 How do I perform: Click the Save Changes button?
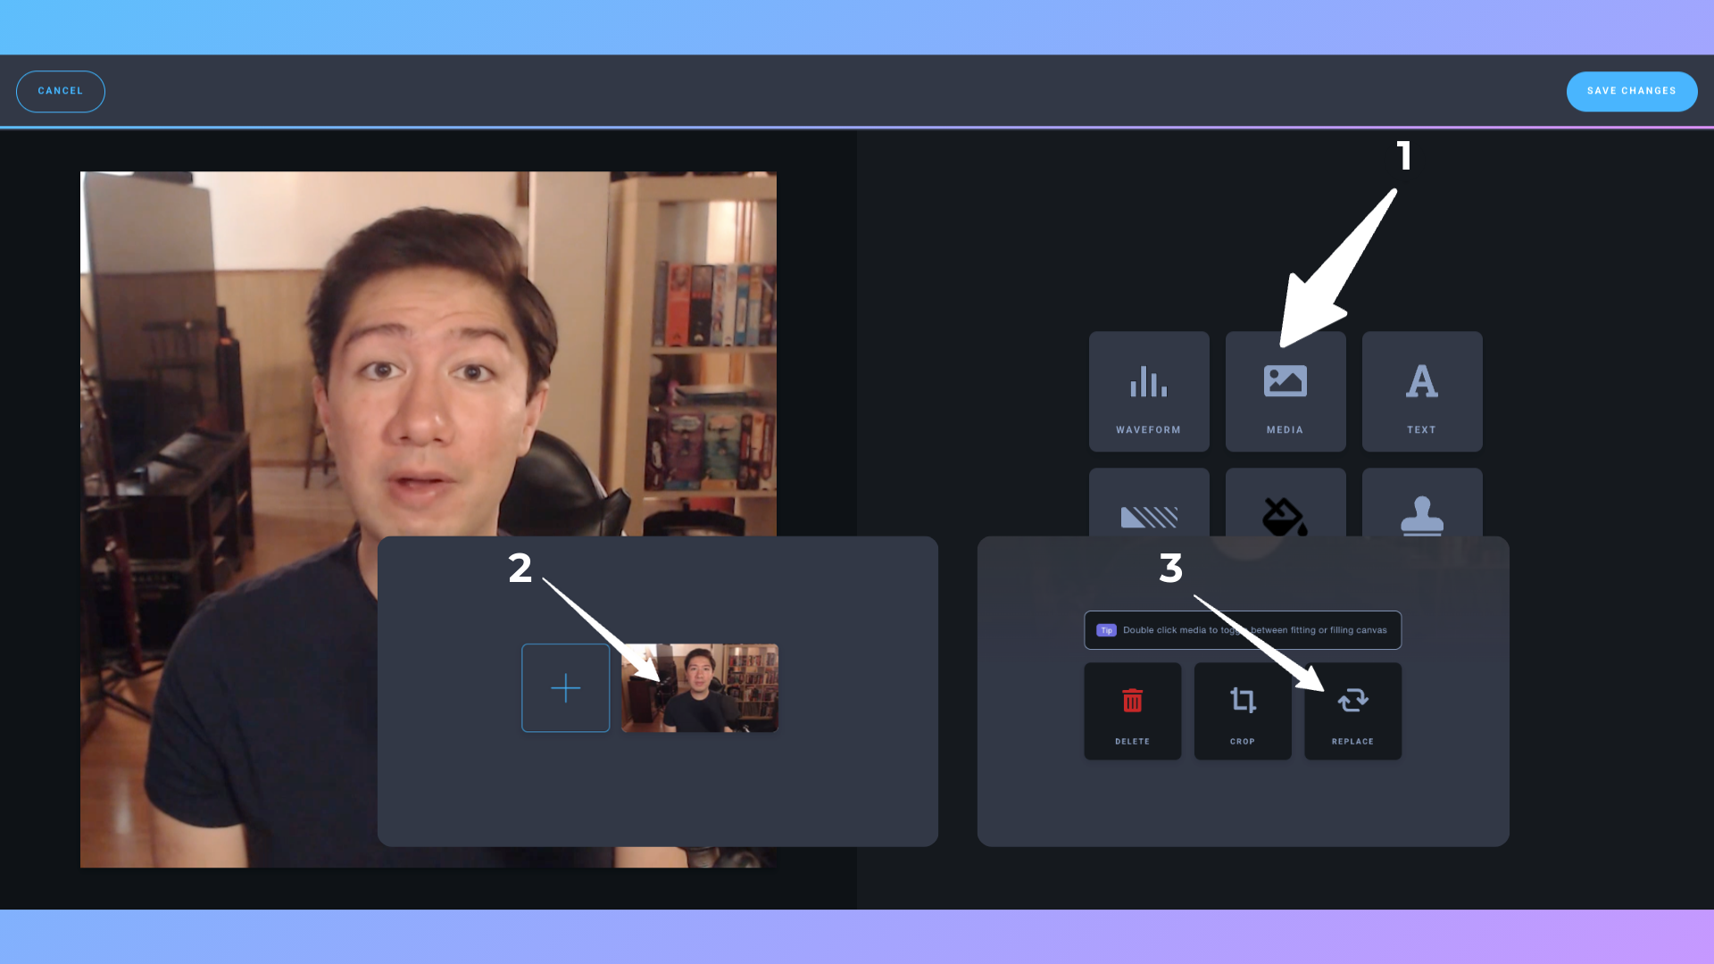[x=1631, y=91]
